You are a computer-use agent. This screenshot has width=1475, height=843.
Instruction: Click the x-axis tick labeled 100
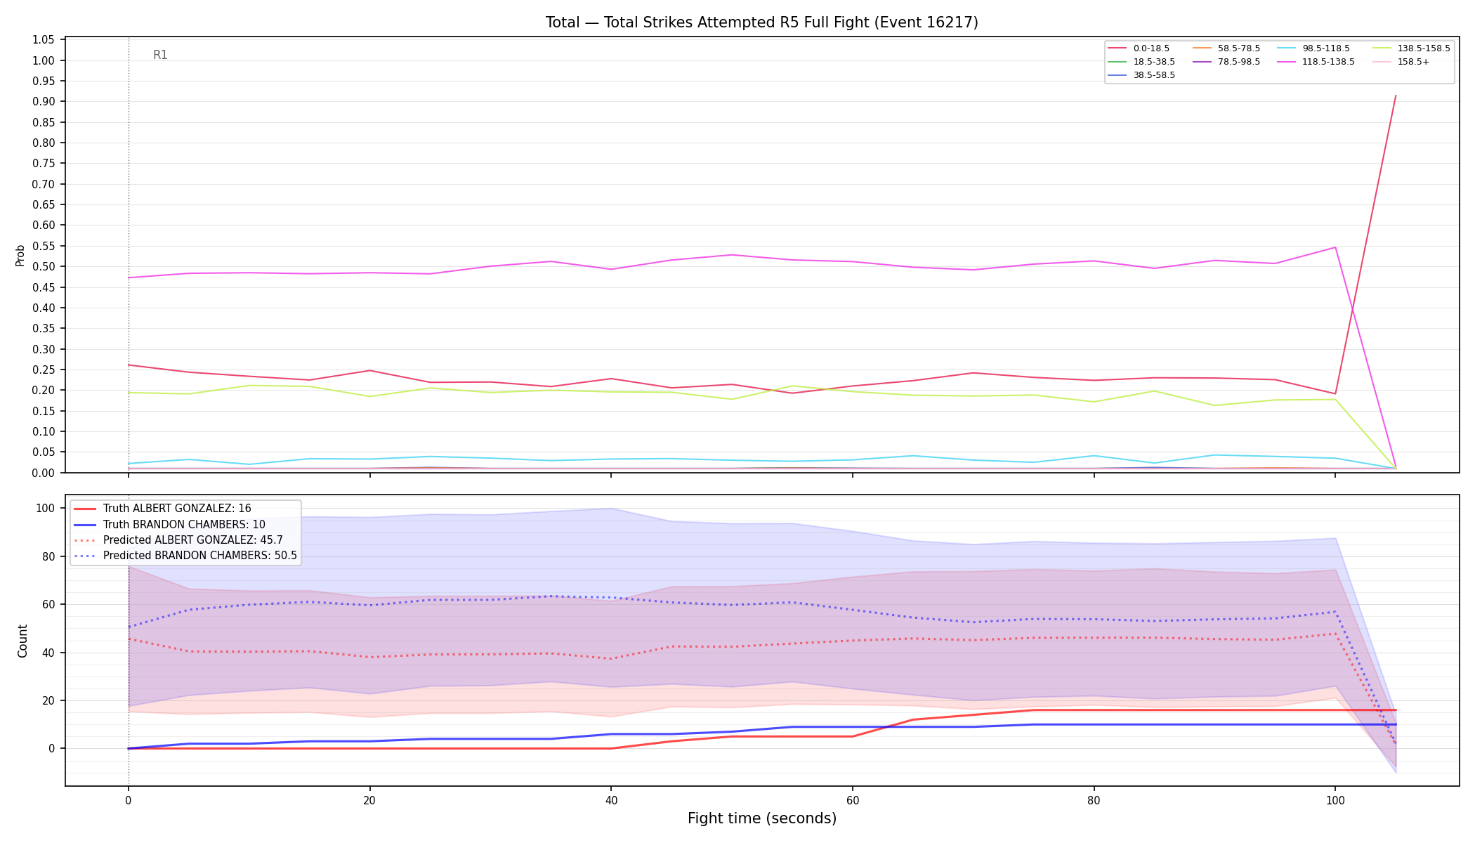tap(1335, 799)
